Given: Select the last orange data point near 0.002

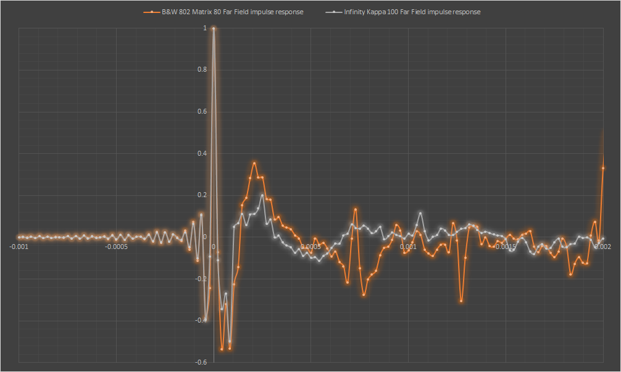Looking at the screenshot, I should (x=602, y=168).
